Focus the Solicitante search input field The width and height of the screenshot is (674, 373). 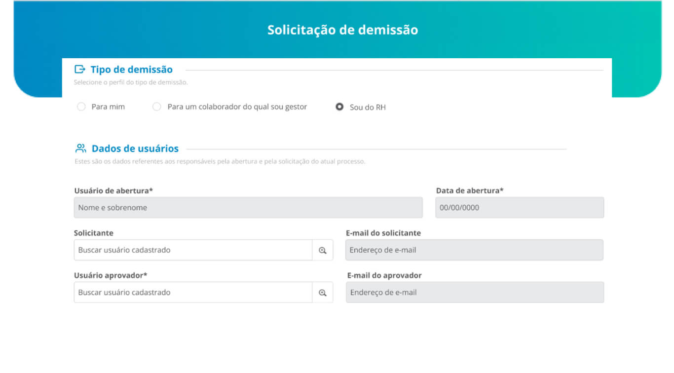(x=193, y=250)
